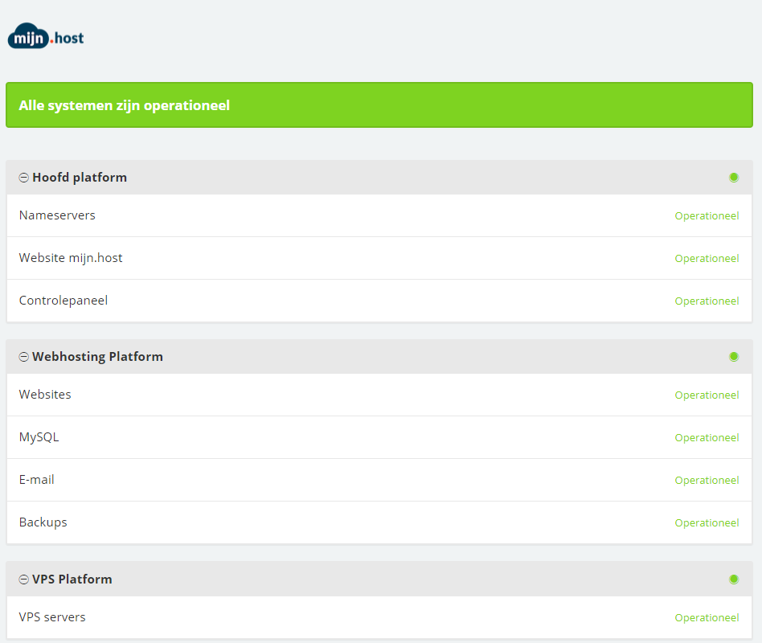
Task: Select the Website mijn.host row
Action: tap(71, 258)
